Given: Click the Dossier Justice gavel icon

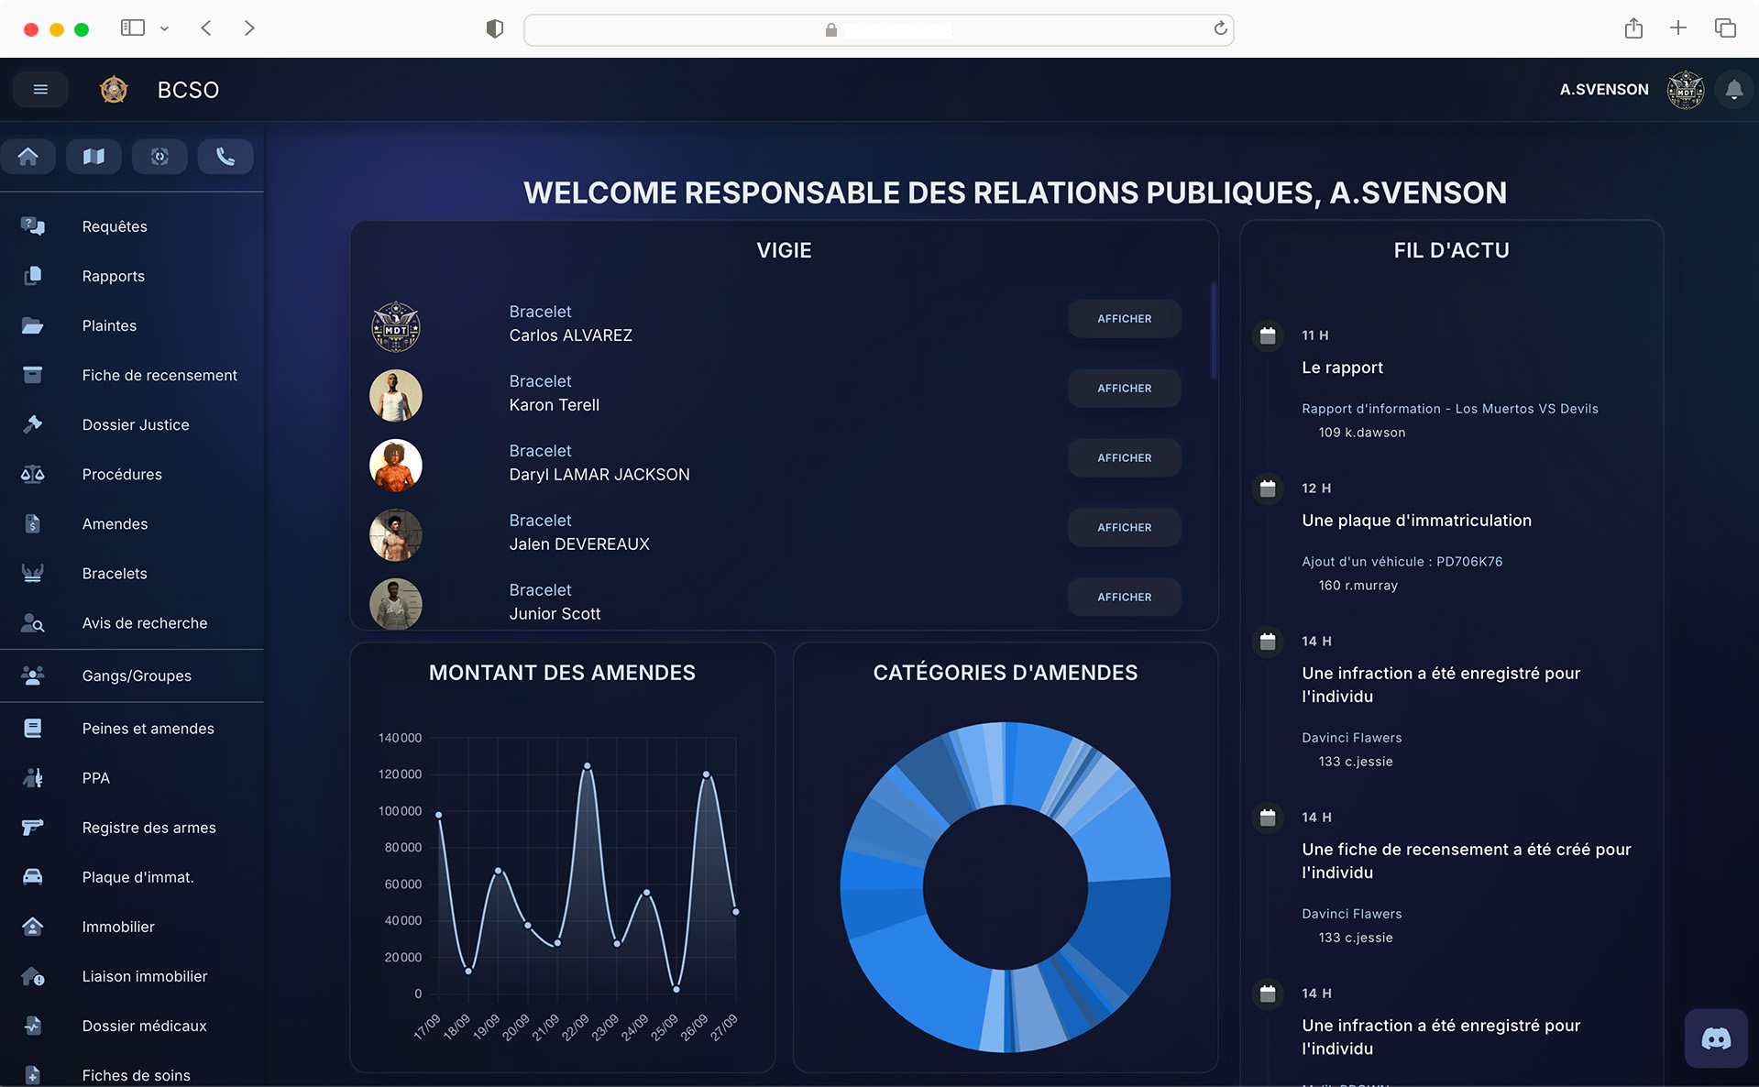Looking at the screenshot, I should click(x=33, y=424).
